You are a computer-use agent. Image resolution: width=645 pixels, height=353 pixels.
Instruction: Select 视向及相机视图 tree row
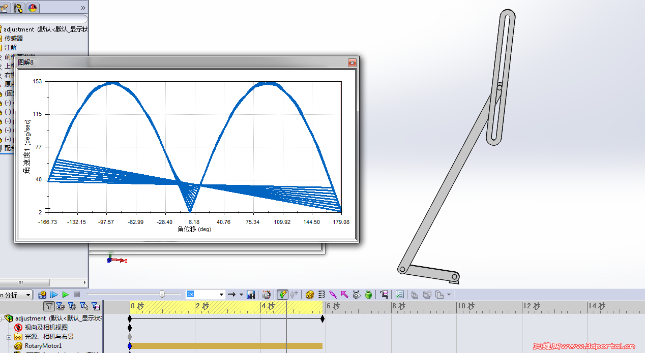point(46,328)
